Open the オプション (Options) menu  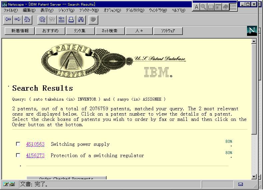[x=112, y=10]
